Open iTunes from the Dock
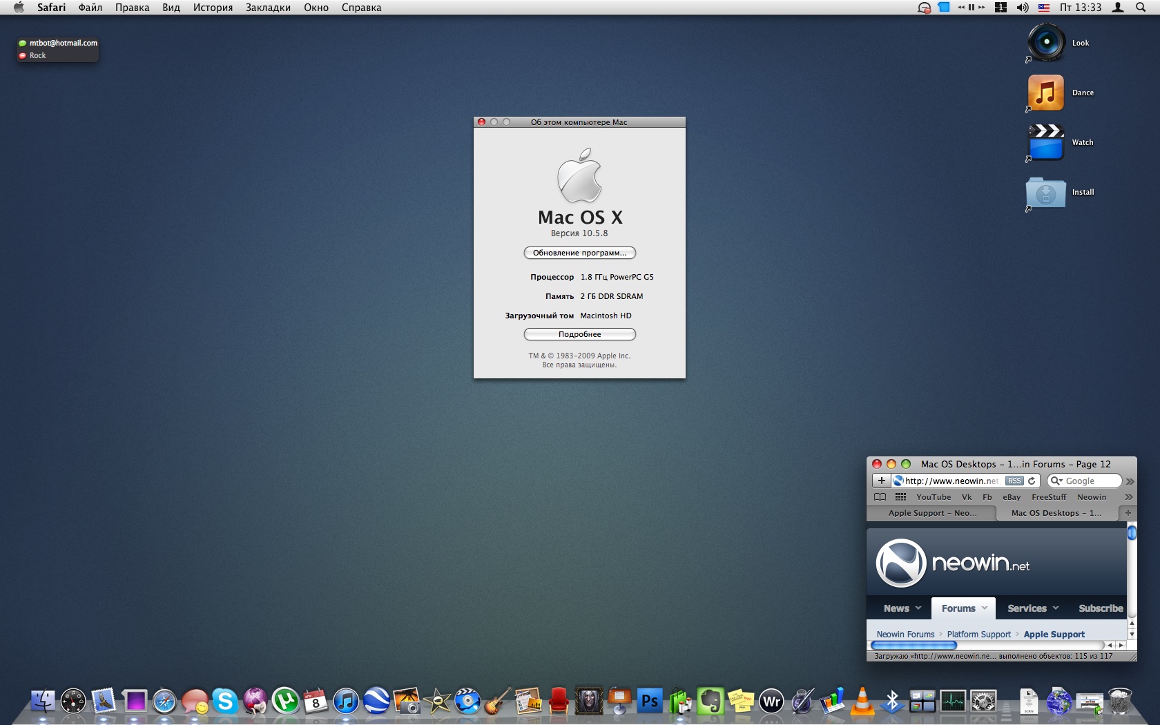The image size is (1160, 725). pos(345,701)
